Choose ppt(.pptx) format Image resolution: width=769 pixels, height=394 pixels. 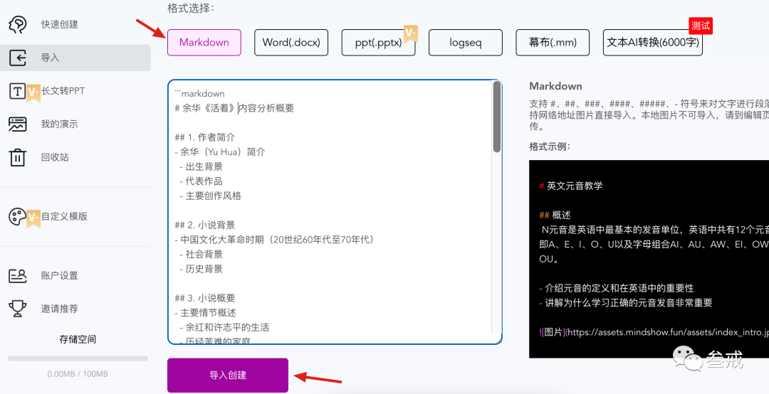click(379, 43)
